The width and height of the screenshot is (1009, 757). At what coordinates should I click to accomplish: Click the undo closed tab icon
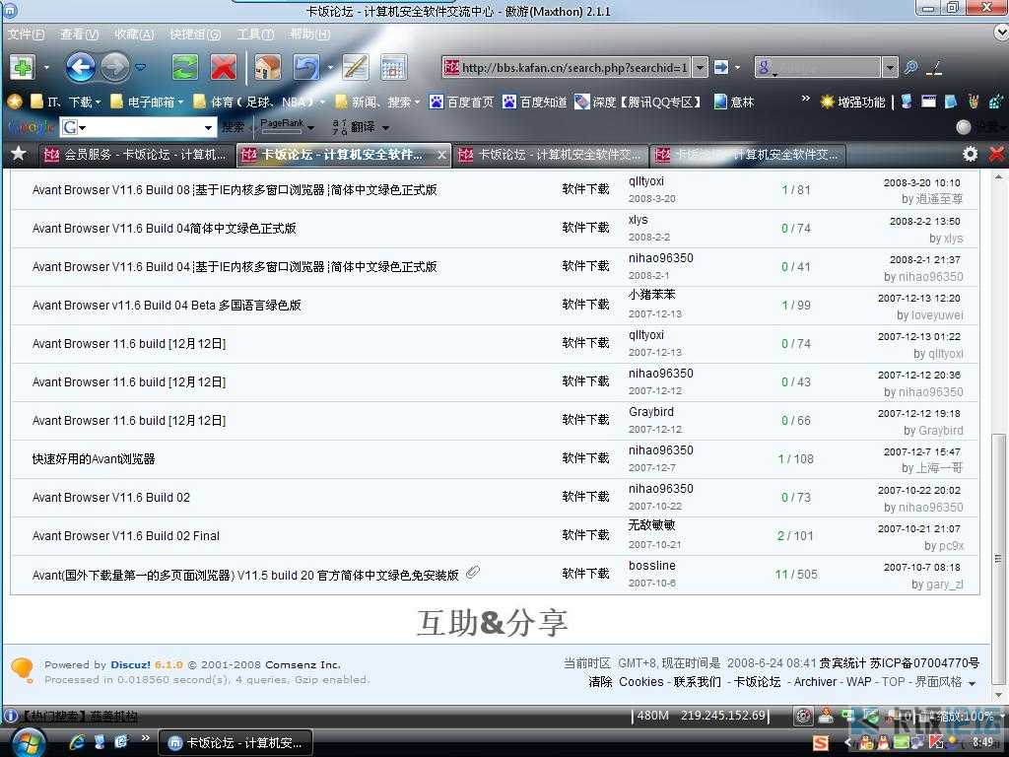pos(306,67)
